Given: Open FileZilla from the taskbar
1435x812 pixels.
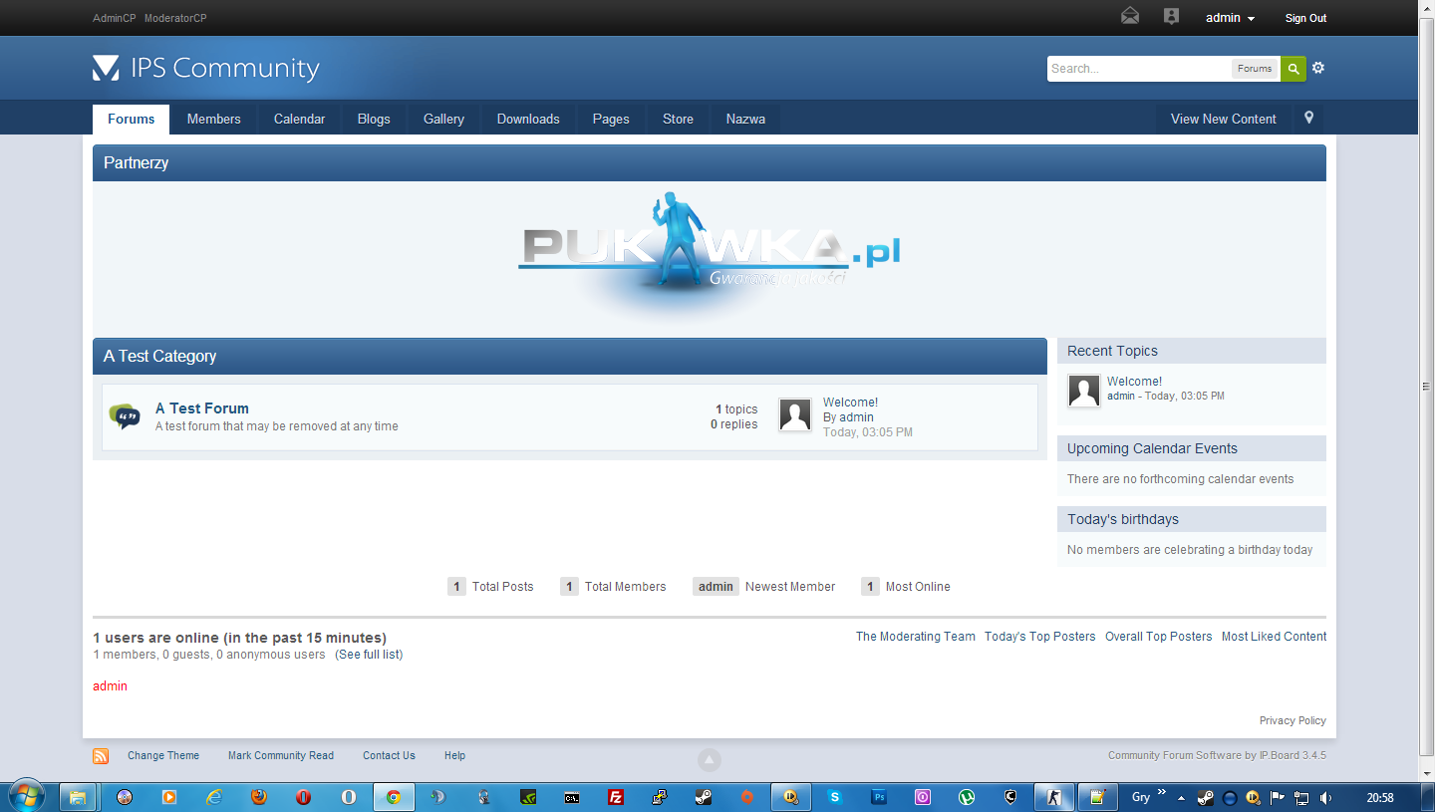Looking at the screenshot, I should point(616,797).
